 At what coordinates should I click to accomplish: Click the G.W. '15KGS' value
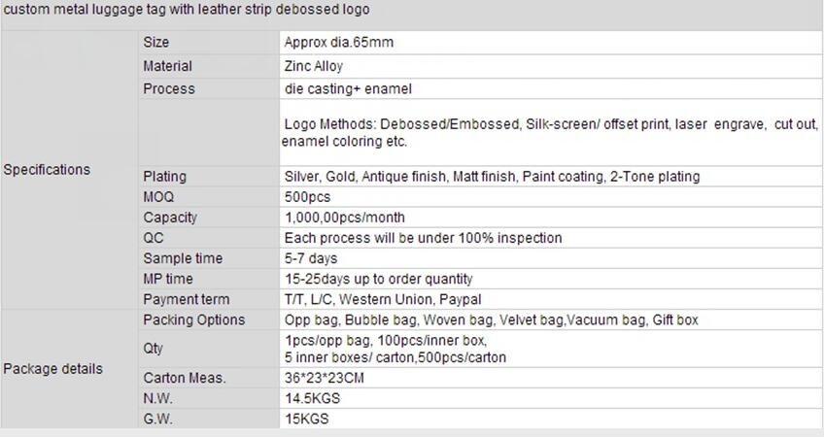[306, 419]
